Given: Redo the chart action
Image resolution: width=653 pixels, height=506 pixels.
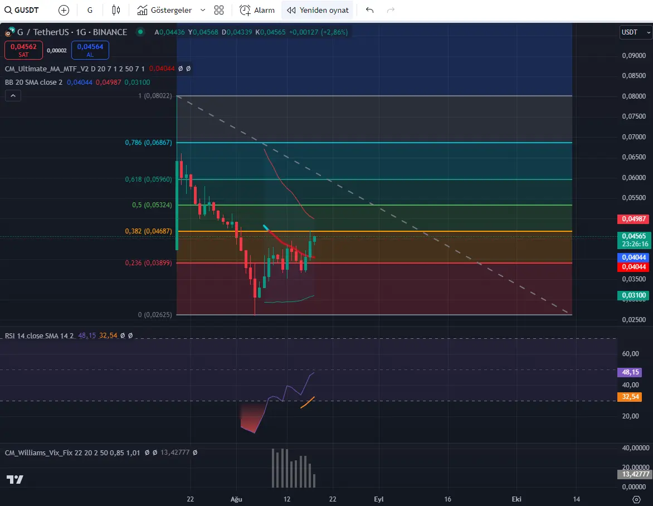Looking at the screenshot, I should [391, 10].
